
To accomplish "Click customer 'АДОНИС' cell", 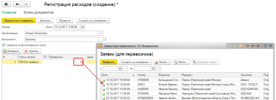I will point(251,94).
